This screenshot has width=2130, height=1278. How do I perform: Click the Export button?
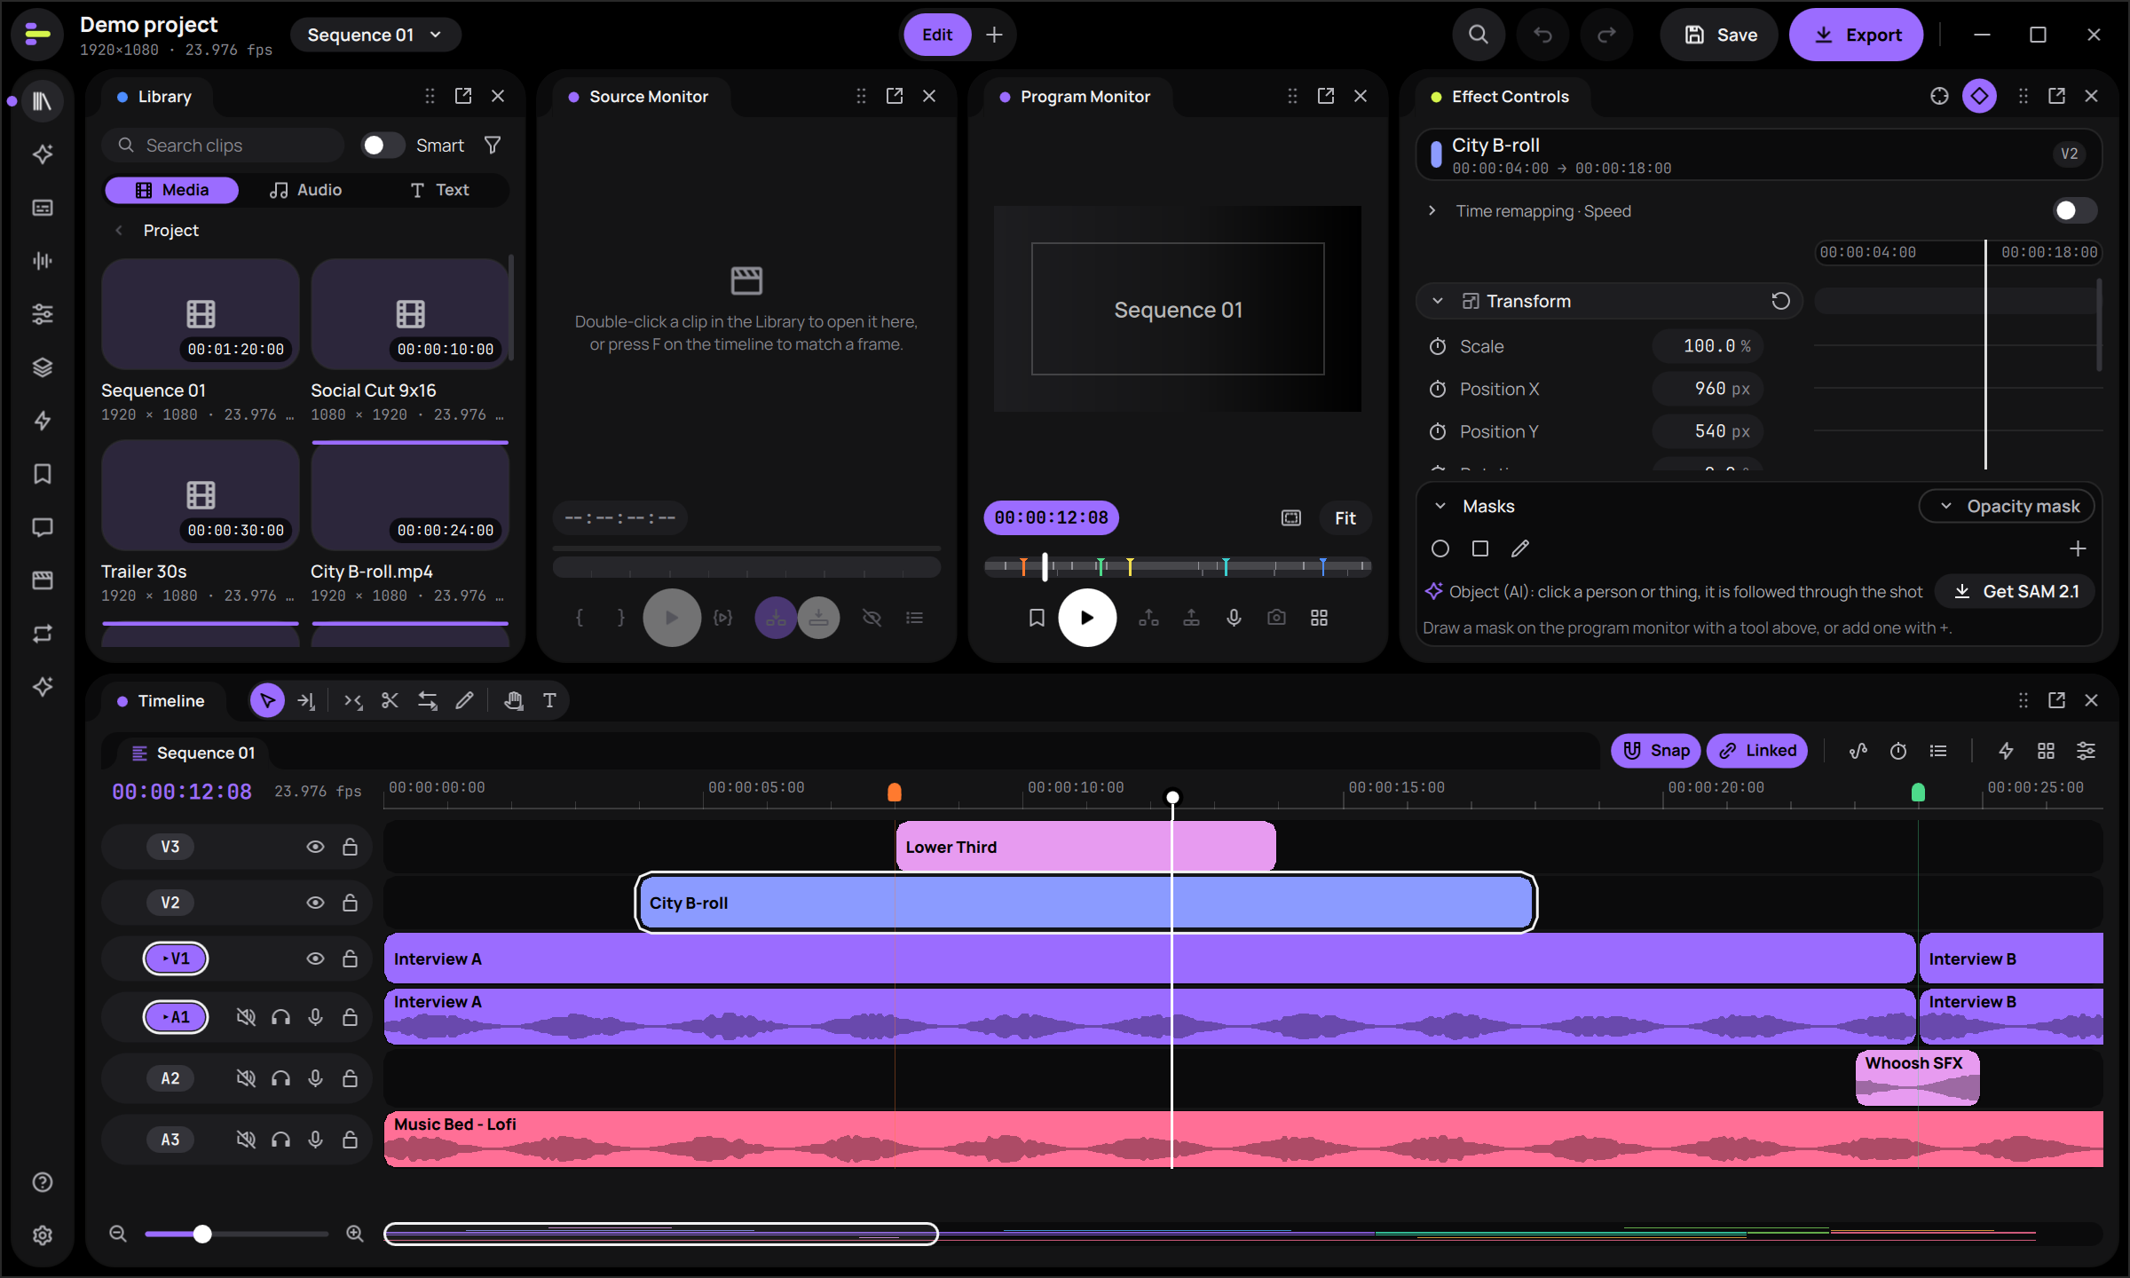click(1856, 35)
